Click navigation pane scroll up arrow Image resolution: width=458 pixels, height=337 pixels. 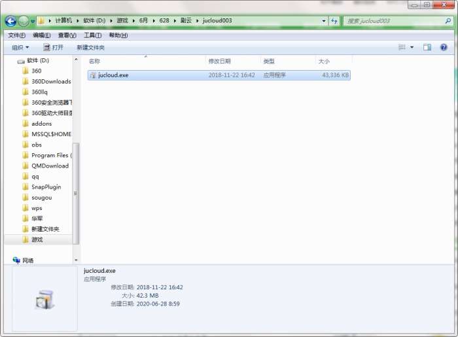point(76,60)
